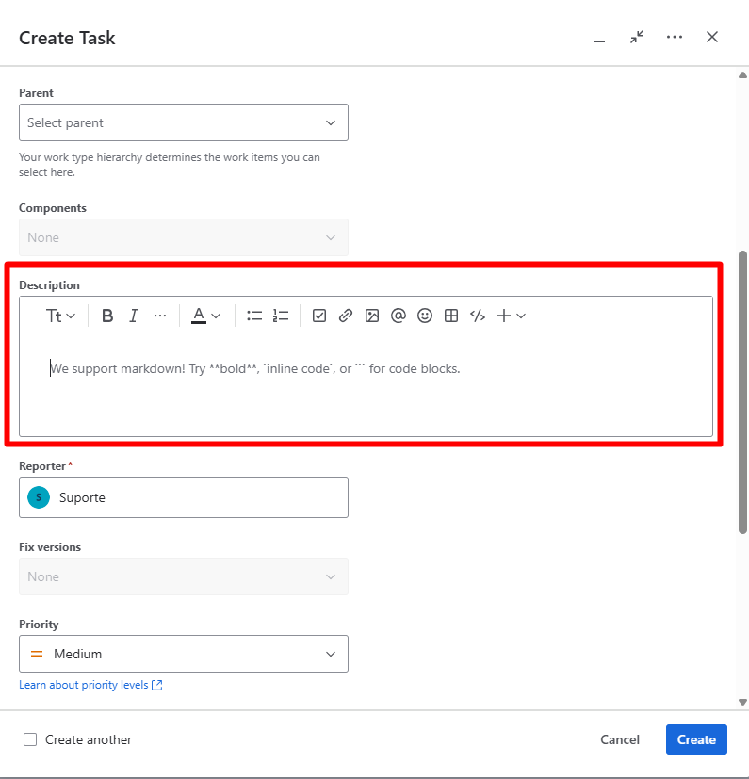749x779 pixels.
Task: Insert a code snippet
Action: pos(478,316)
